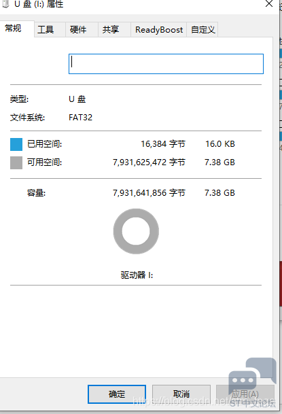Click the 驱动器 I: label
The image size is (282, 414).
(x=137, y=275)
